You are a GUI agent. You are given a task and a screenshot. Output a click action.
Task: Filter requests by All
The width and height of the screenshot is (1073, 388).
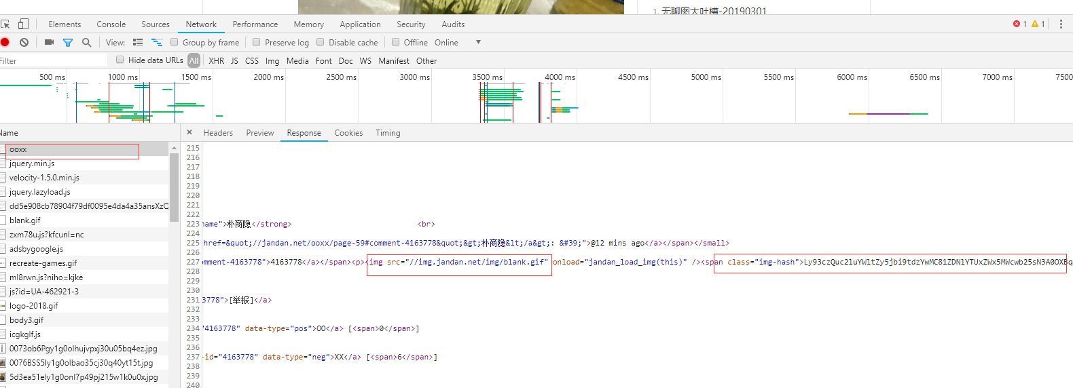[194, 60]
